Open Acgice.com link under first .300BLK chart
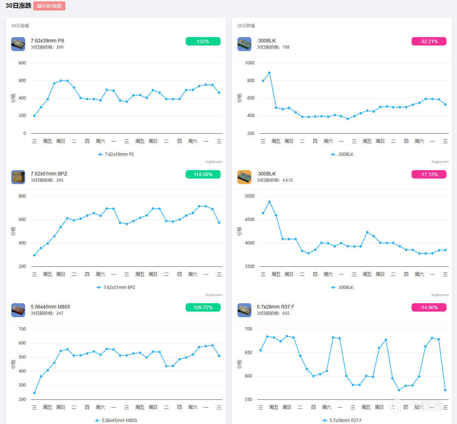 coord(440,162)
